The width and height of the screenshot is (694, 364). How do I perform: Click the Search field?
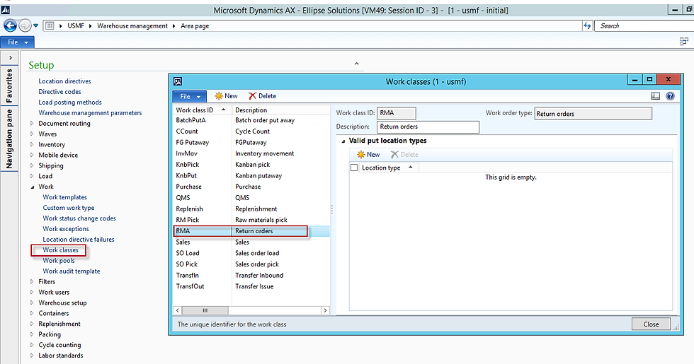coord(644,25)
